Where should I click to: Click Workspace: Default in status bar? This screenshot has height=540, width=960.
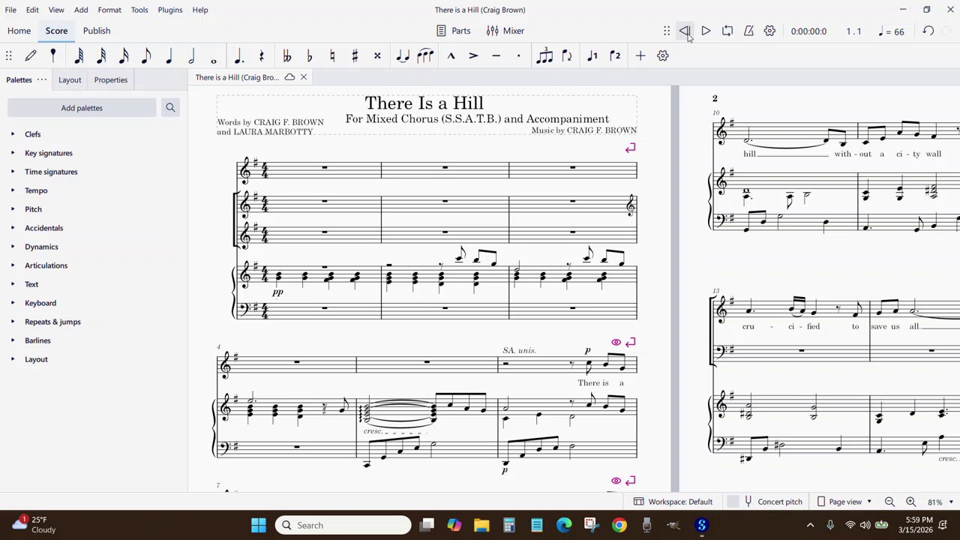pos(673,502)
